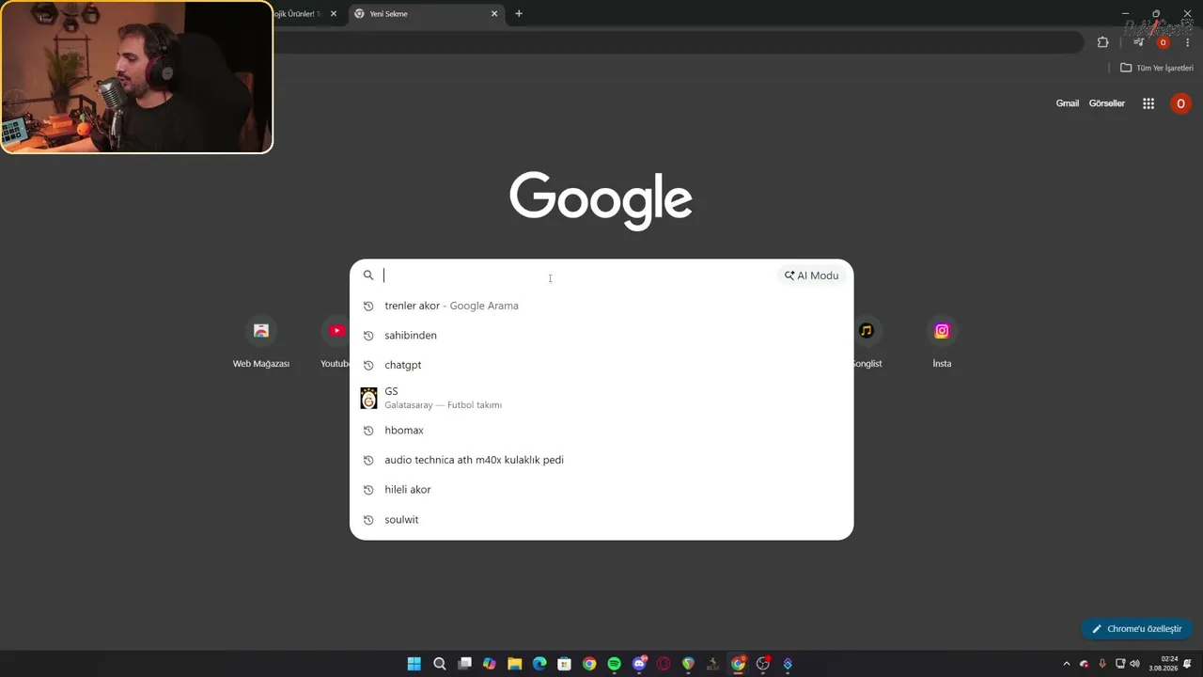Screen dimensions: 1203x677
Task: Open the Youtube shortcut
Action: click(336, 343)
